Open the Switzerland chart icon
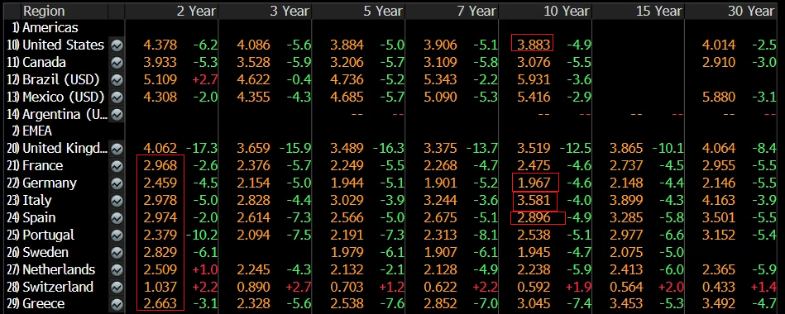This screenshot has width=785, height=314. point(117,287)
